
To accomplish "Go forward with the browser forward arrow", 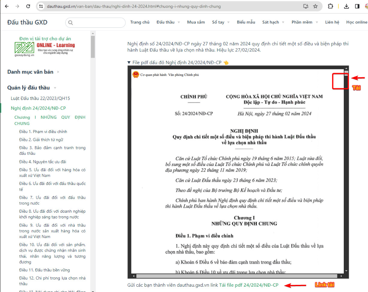I will pos(17,6).
